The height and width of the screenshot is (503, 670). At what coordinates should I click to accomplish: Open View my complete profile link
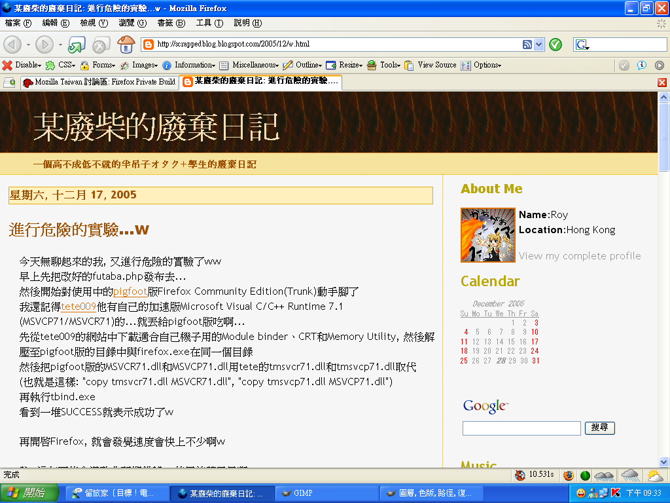580,256
